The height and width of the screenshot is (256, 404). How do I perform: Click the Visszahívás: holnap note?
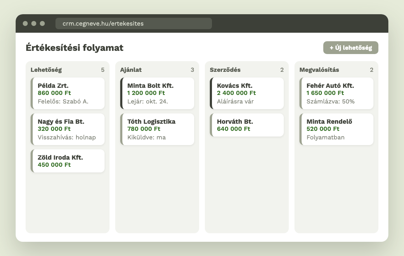pyautogui.click(x=67, y=137)
